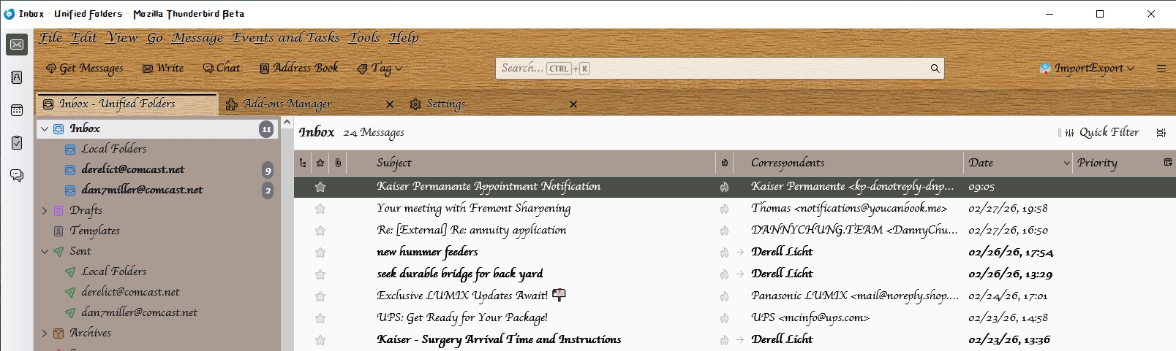Open the Go menu
1176x351 pixels.
[155, 37]
